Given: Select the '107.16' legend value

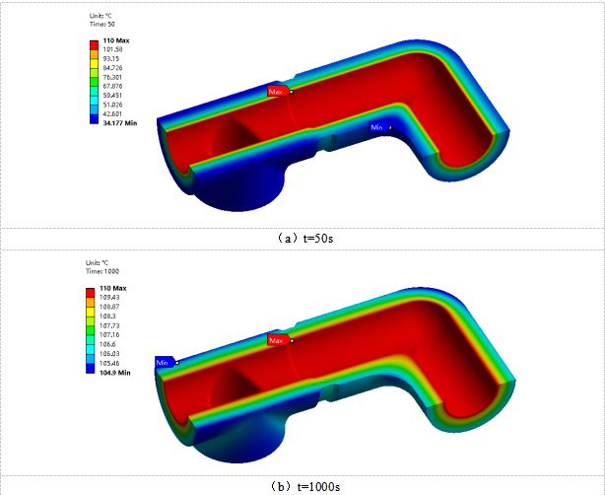Looking at the screenshot, I should pos(109,334).
